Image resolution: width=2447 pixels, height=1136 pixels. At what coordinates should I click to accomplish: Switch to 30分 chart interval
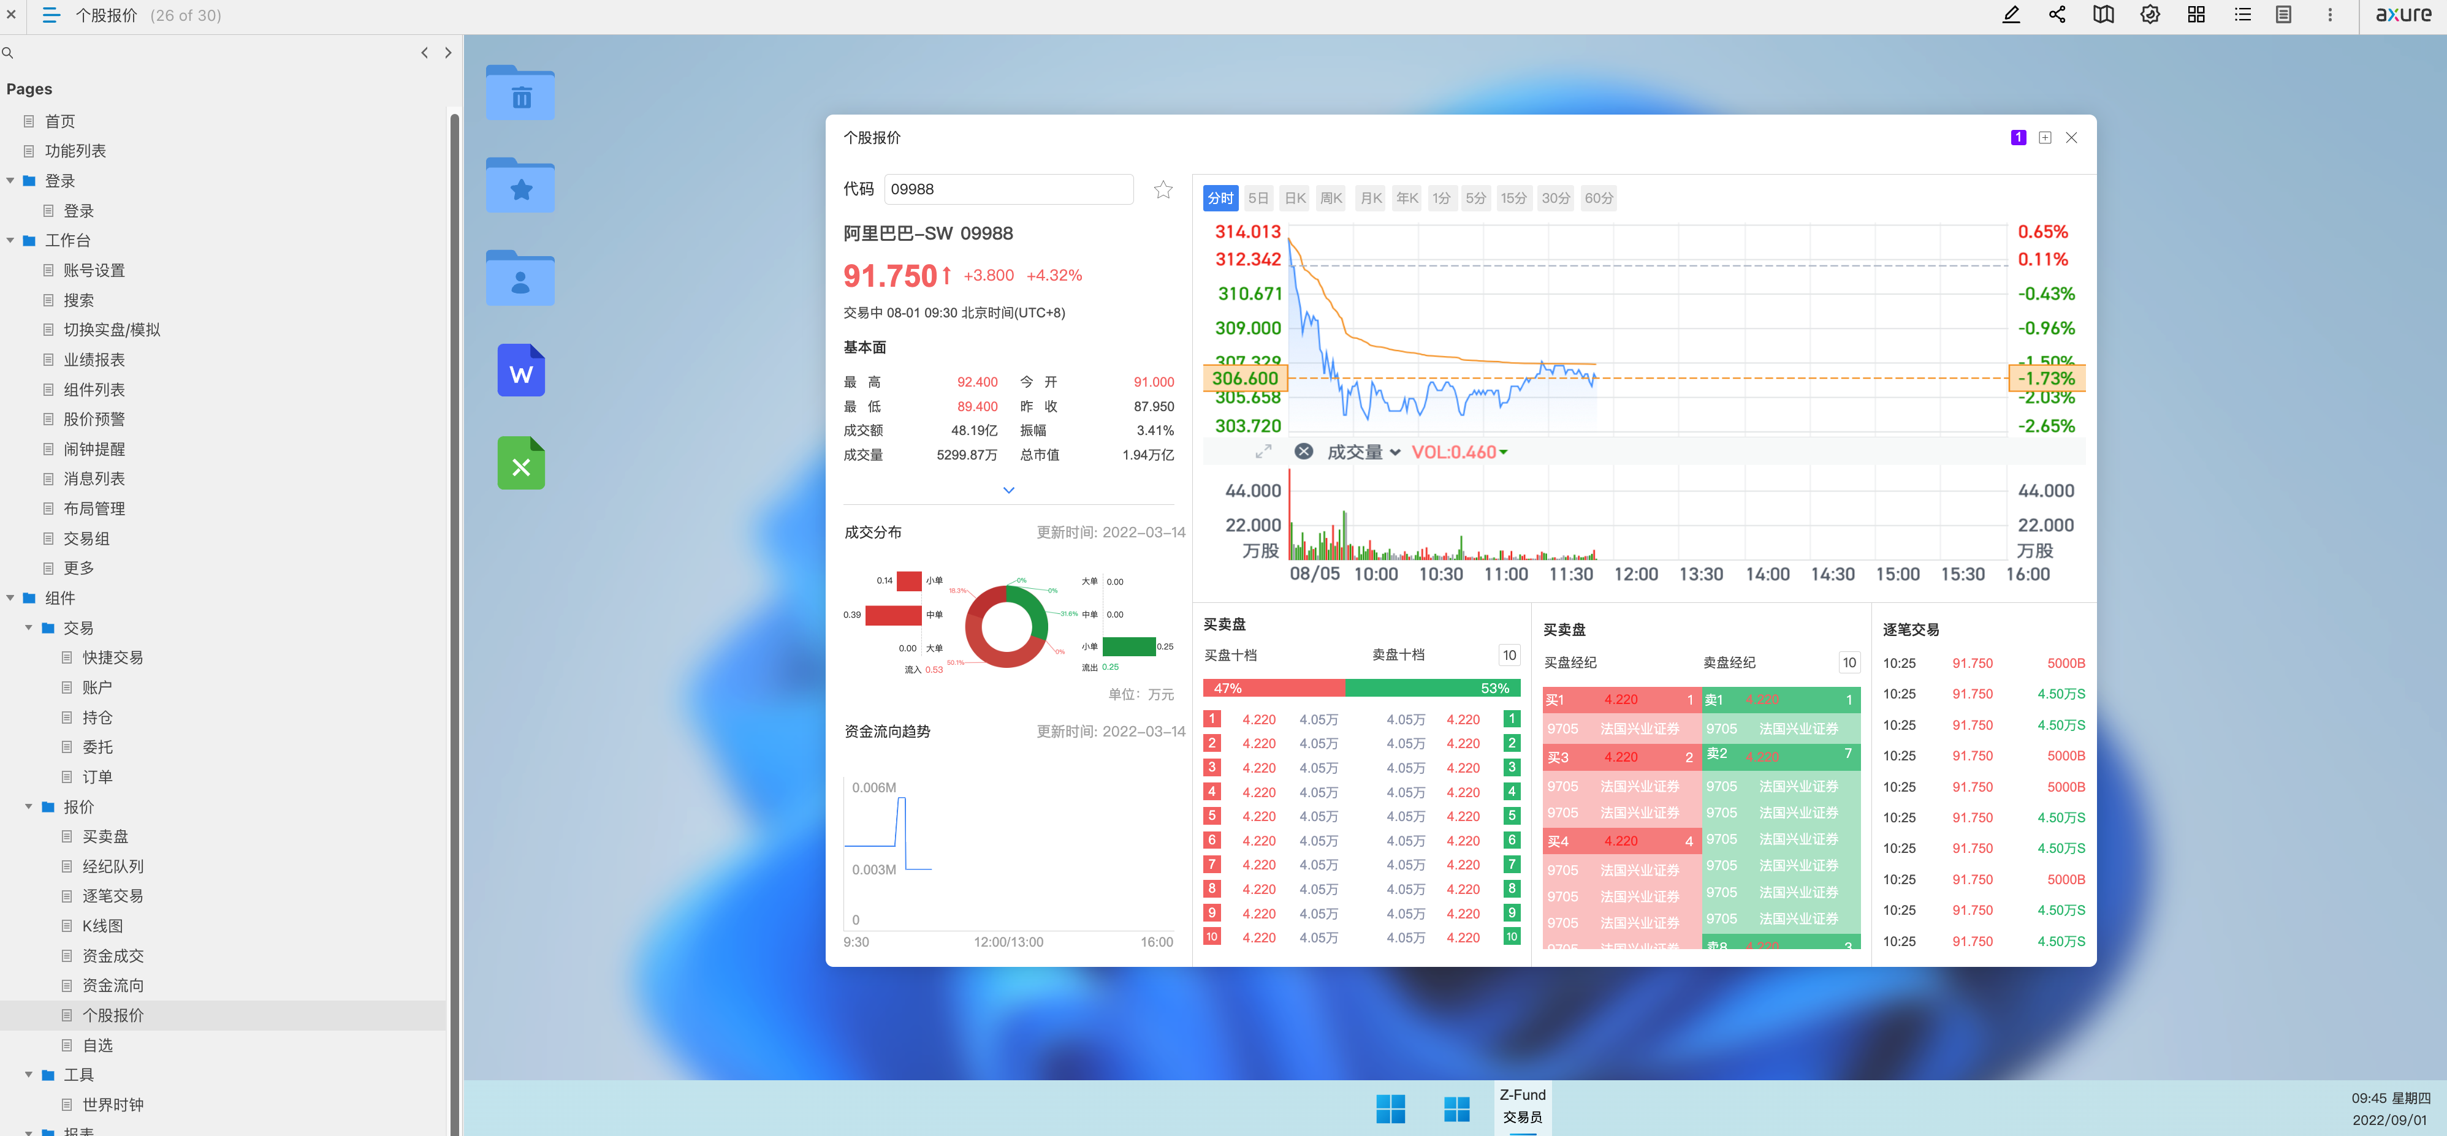[1555, 199]
